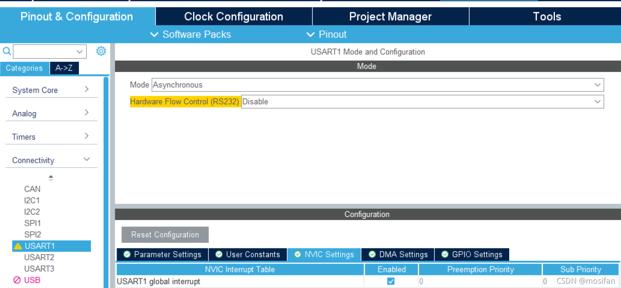Click the USART1 global interrupt row label
The image size is (621, 288).
[159, 281]
